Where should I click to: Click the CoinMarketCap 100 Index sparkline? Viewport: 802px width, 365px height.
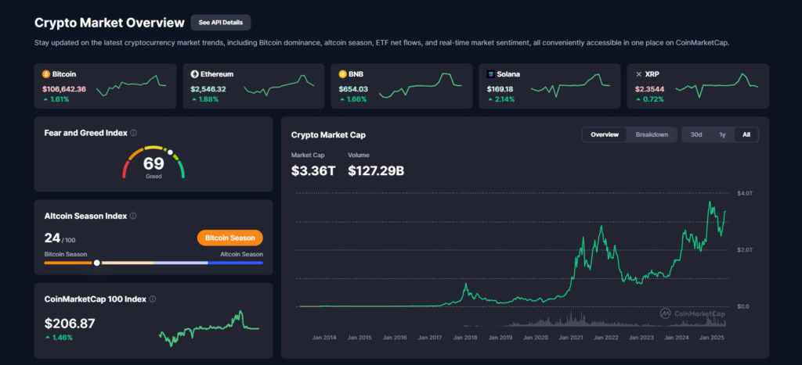(x=208, y=328)
